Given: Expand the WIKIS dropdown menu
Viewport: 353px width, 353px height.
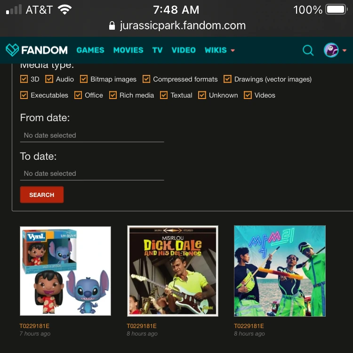Looking at the screenshot, I should pyautogui.click(x=219, y=50).
